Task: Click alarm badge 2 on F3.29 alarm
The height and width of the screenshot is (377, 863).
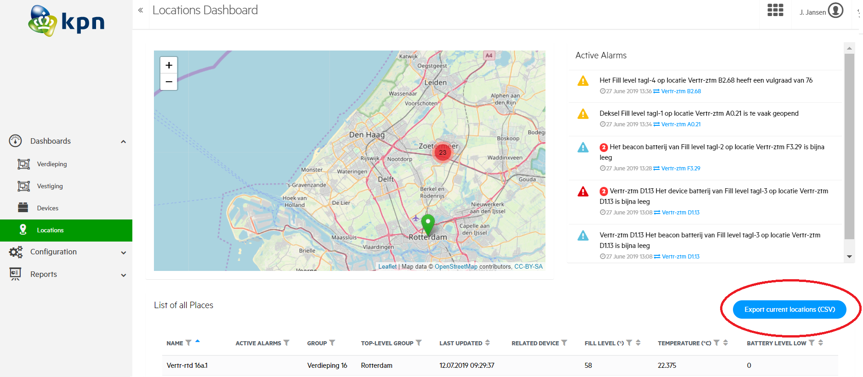Action: click(x=604, y=147)
